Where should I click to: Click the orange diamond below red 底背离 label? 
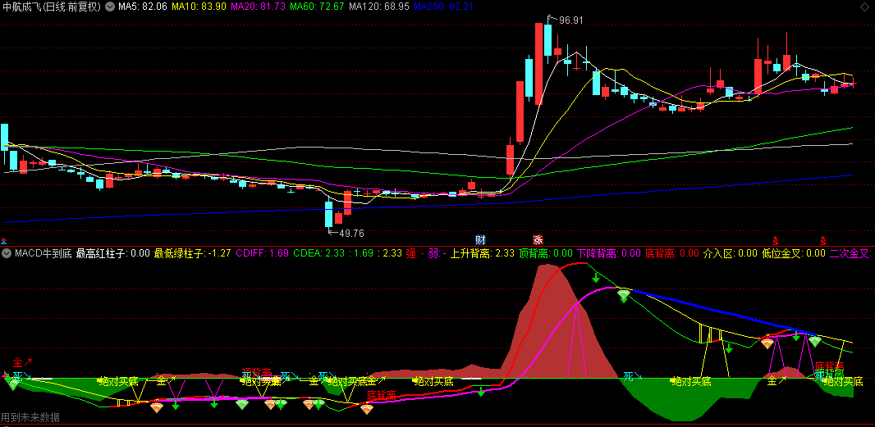(367, 410)
